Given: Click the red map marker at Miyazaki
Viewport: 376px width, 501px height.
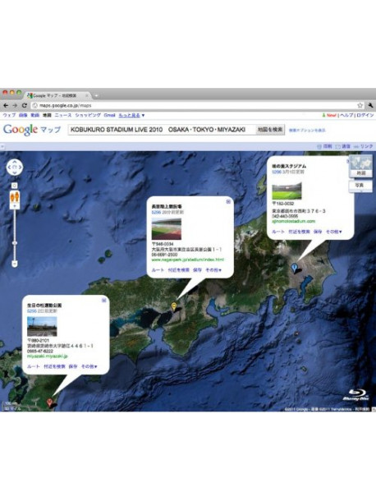Looking at the screenshot, I should (x=49, y=402).
